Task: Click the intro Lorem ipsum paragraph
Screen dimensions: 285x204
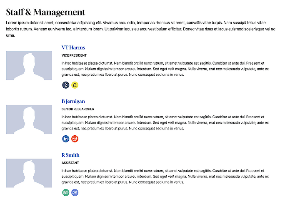Action: [x=141, y=29]
